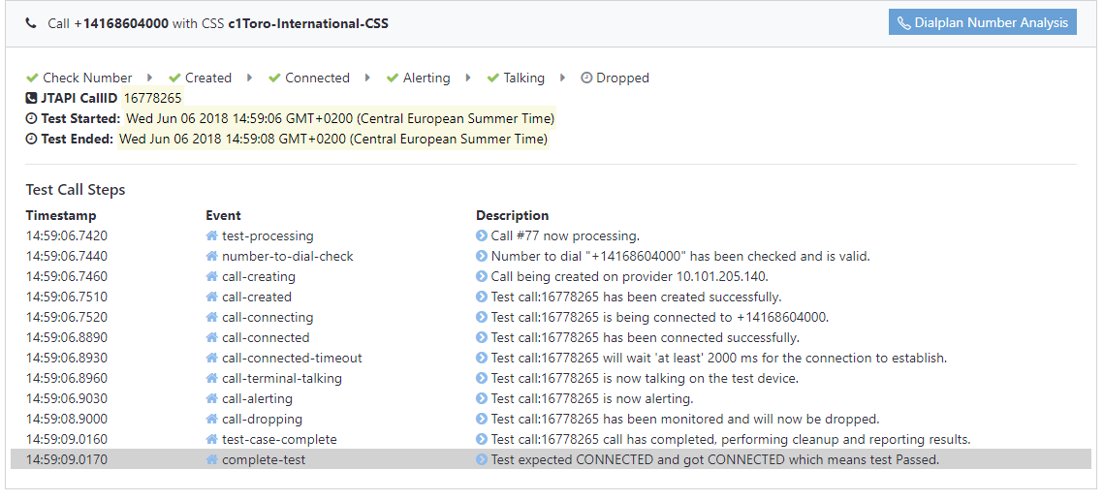Click the JTAPI CallID value 16778265
The height and width of the screenshot is (501, 1104).
[x=153, y=98]
